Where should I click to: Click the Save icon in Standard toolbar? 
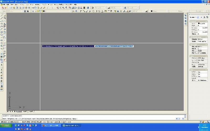(x=17, y=8)
